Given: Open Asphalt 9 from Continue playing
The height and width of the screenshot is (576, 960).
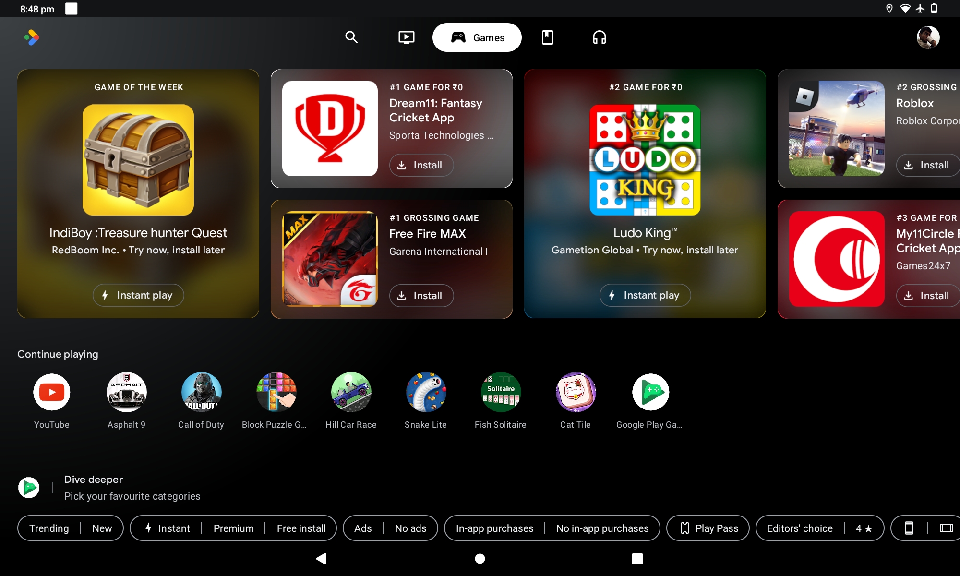Looking at the screenshot, I should 126,392.
